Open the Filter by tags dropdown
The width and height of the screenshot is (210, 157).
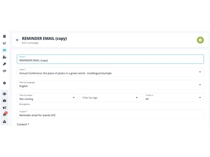(x=110, y=98)
